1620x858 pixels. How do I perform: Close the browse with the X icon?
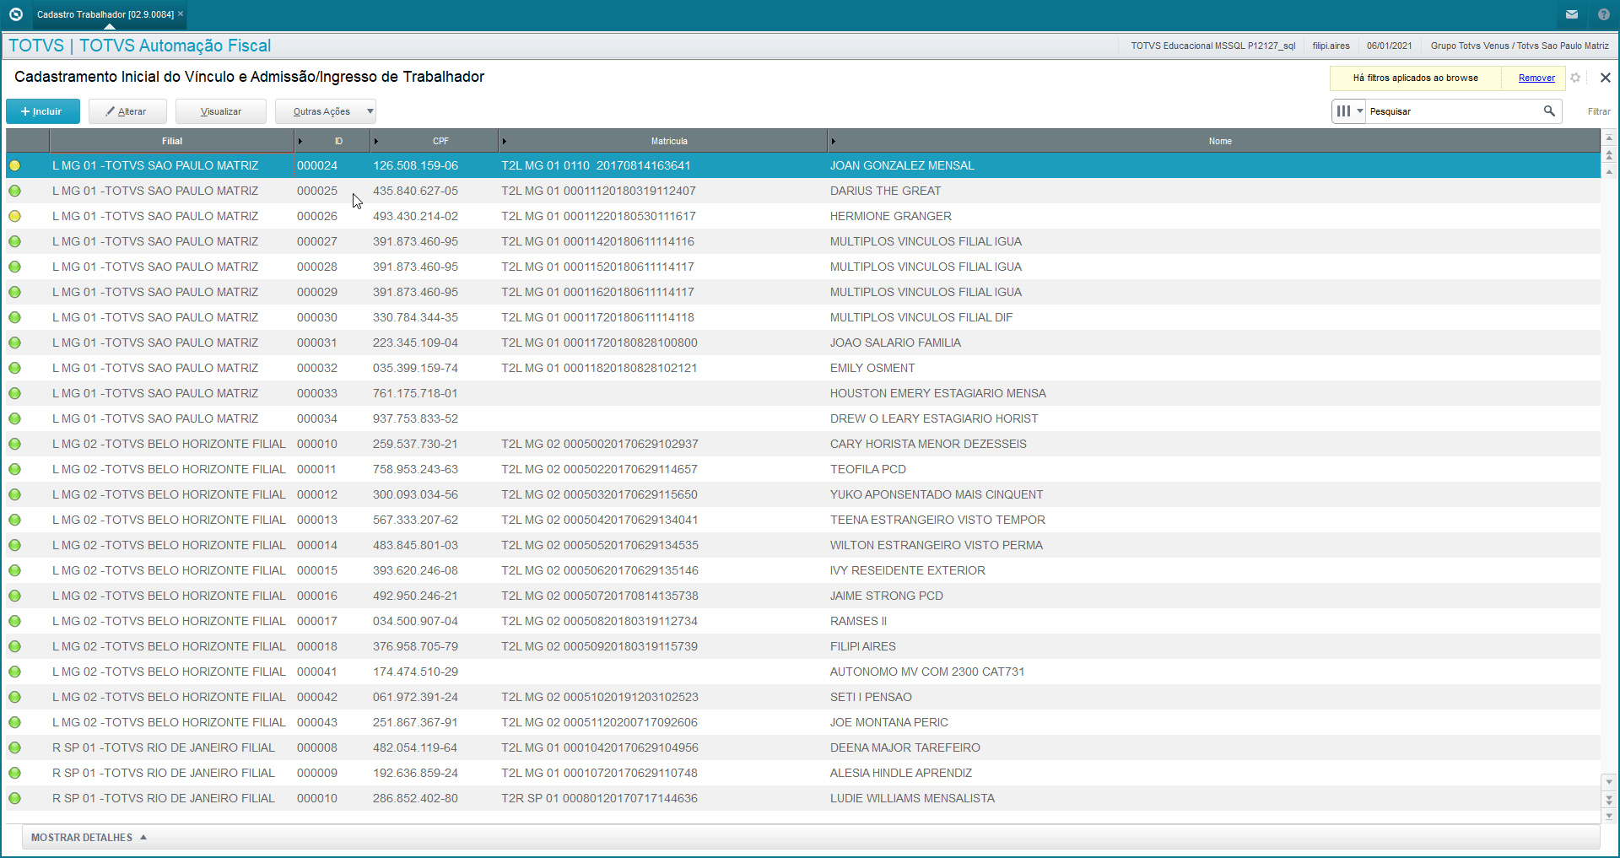click(x=1606, y=78)
